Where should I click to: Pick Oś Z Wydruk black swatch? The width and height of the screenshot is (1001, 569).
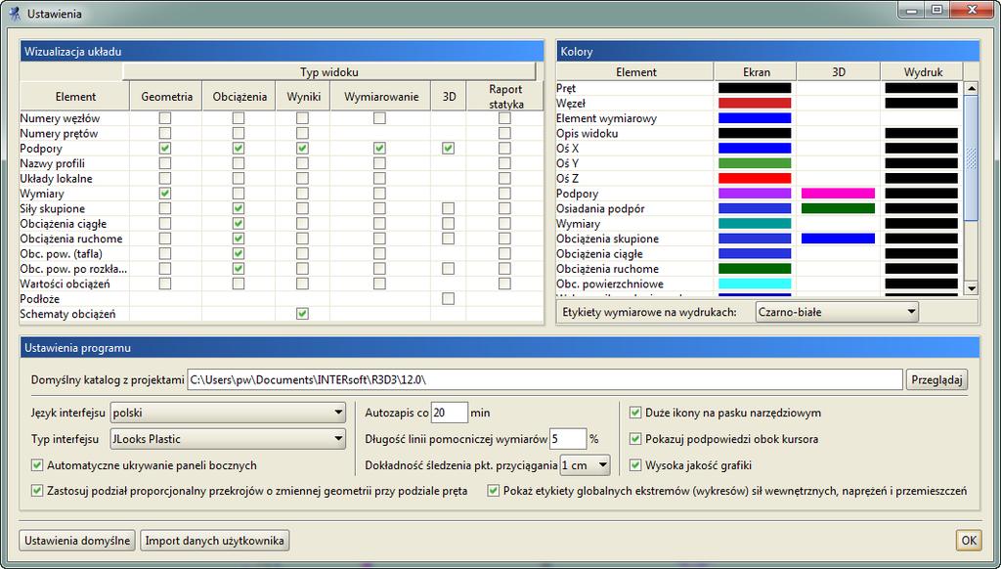921,178
